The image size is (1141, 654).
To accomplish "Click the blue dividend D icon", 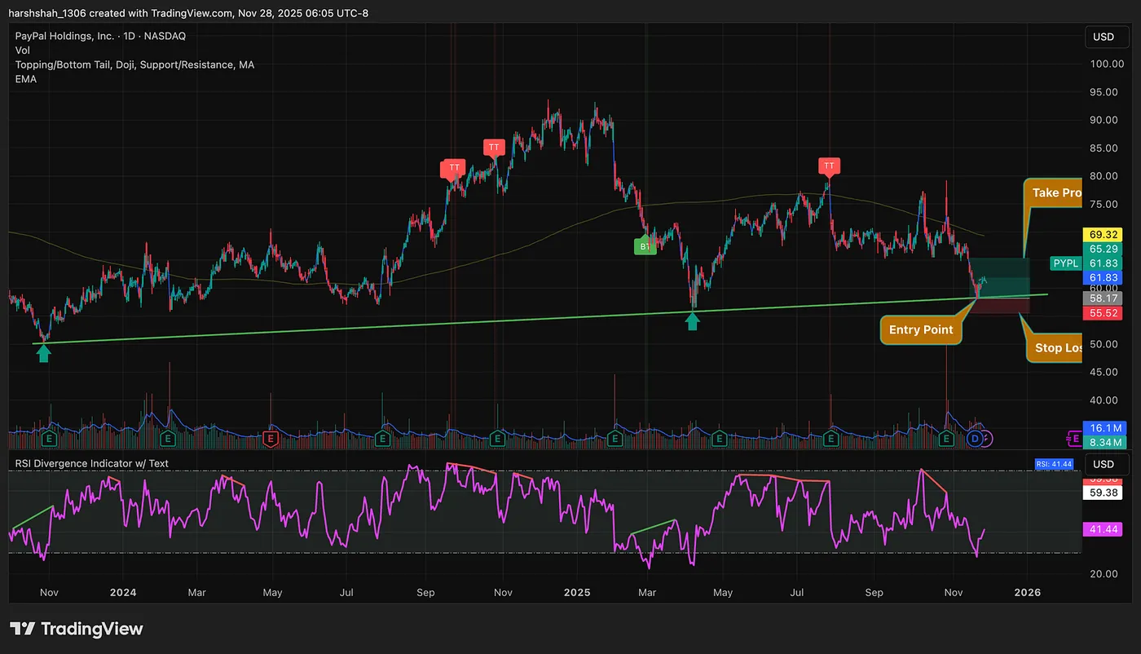I will point(974,439).
